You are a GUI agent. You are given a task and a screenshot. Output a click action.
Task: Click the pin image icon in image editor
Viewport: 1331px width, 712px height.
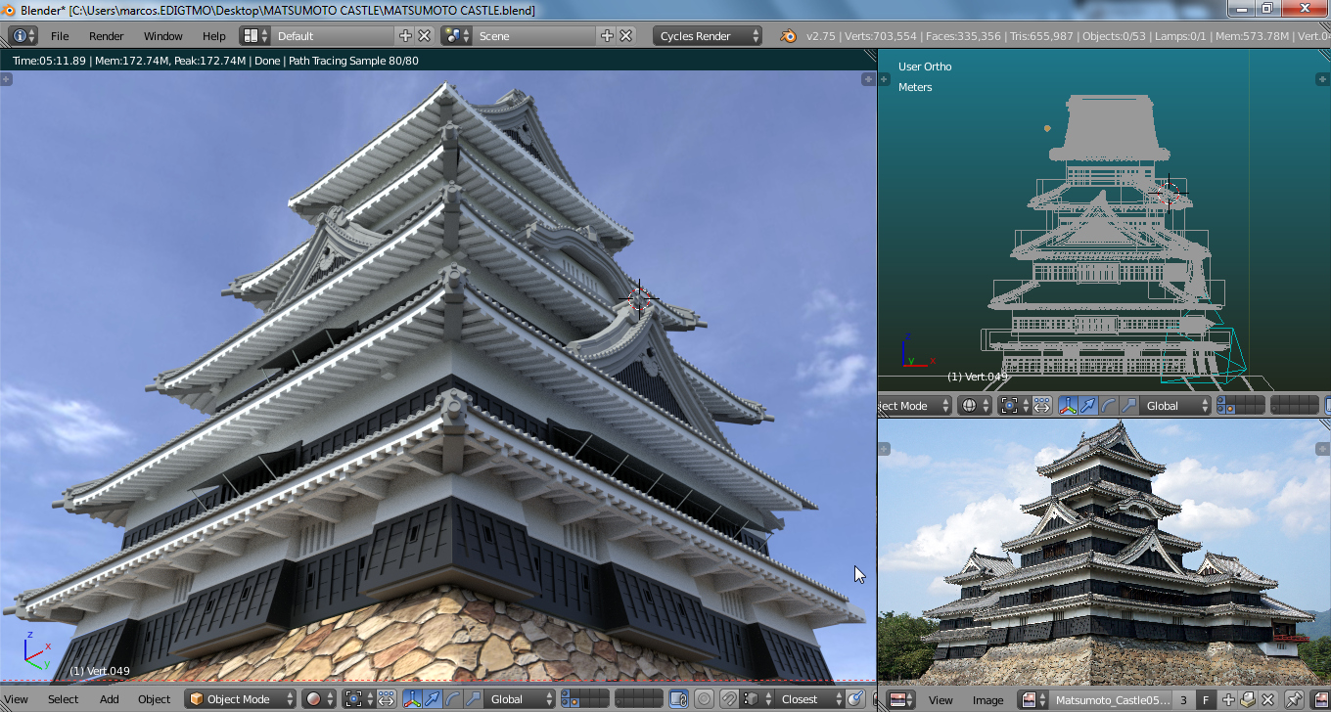pyautogui.click(x=1294, y=700)
